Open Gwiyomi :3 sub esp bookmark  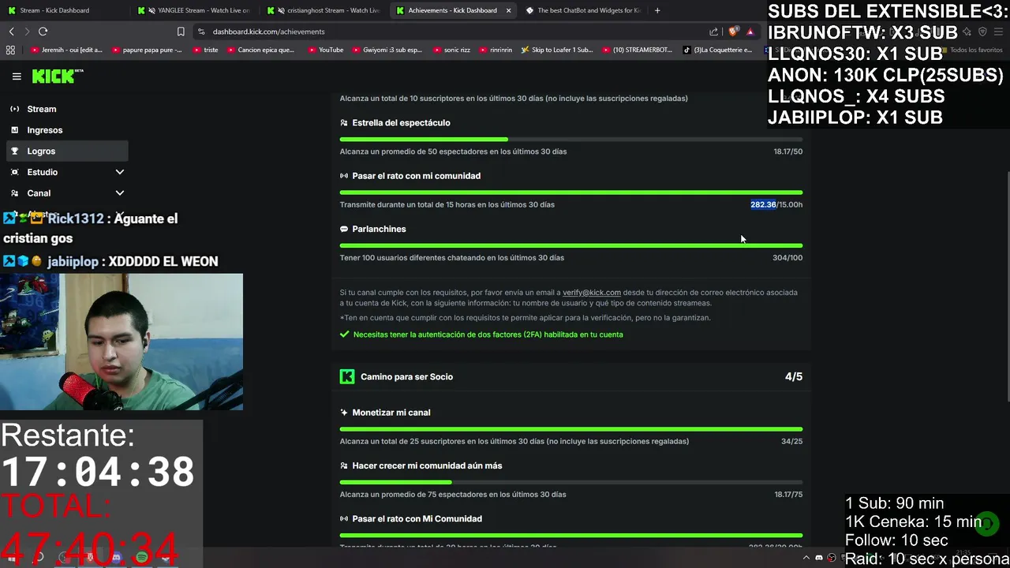387,50
